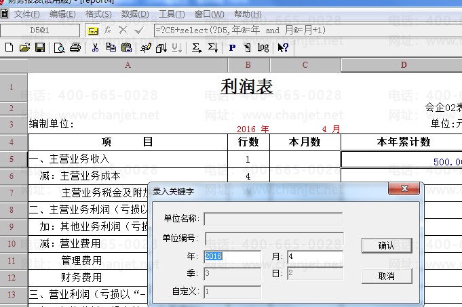Click the 取消 button in the dialog
The height and width of the screenshot is (307, 462).
[x=387, y=276]
